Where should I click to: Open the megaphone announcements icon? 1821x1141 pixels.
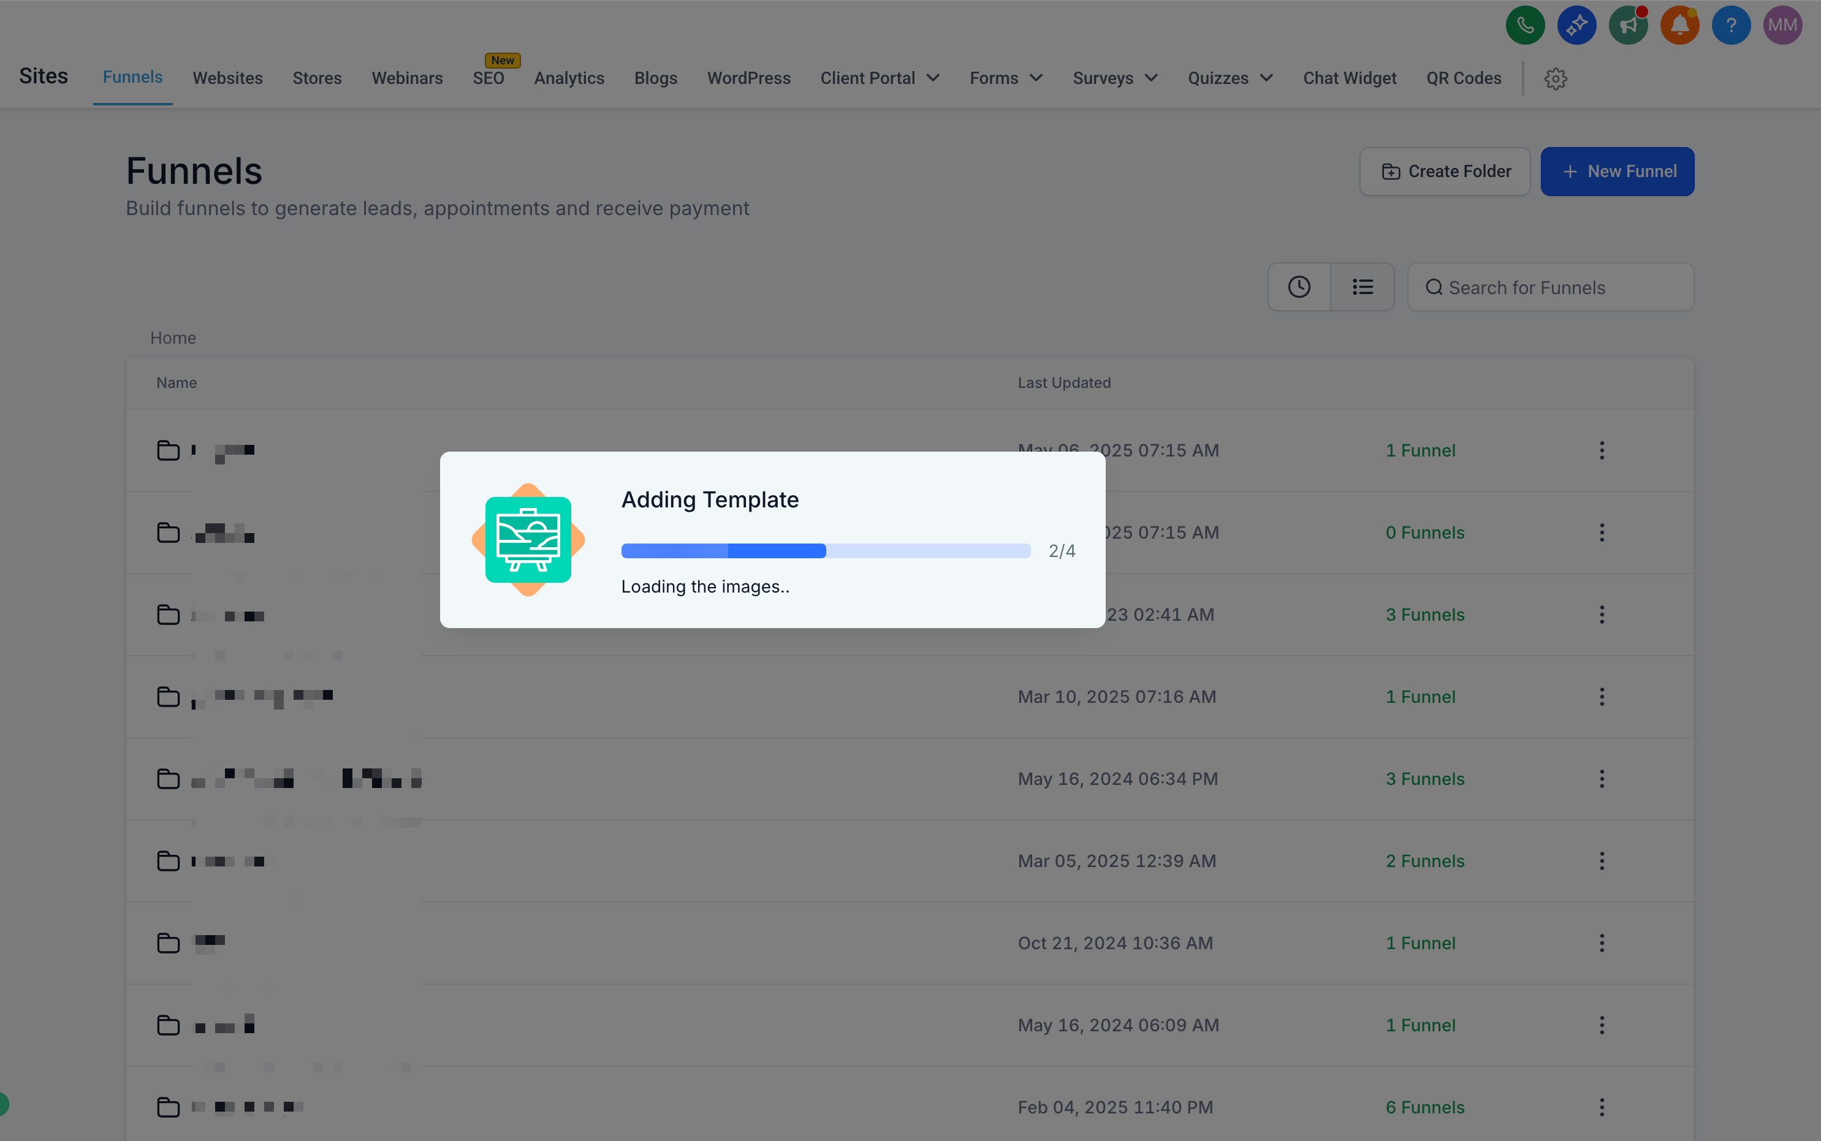pos(1628,25)
